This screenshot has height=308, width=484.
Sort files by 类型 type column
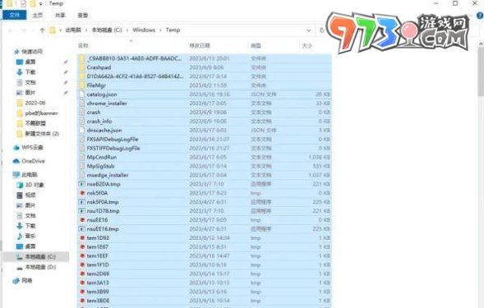click(x=256, y=46)
